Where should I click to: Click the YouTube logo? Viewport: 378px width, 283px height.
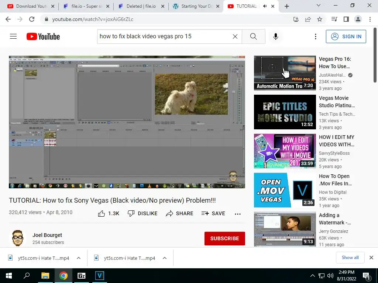tap(43, 36)
